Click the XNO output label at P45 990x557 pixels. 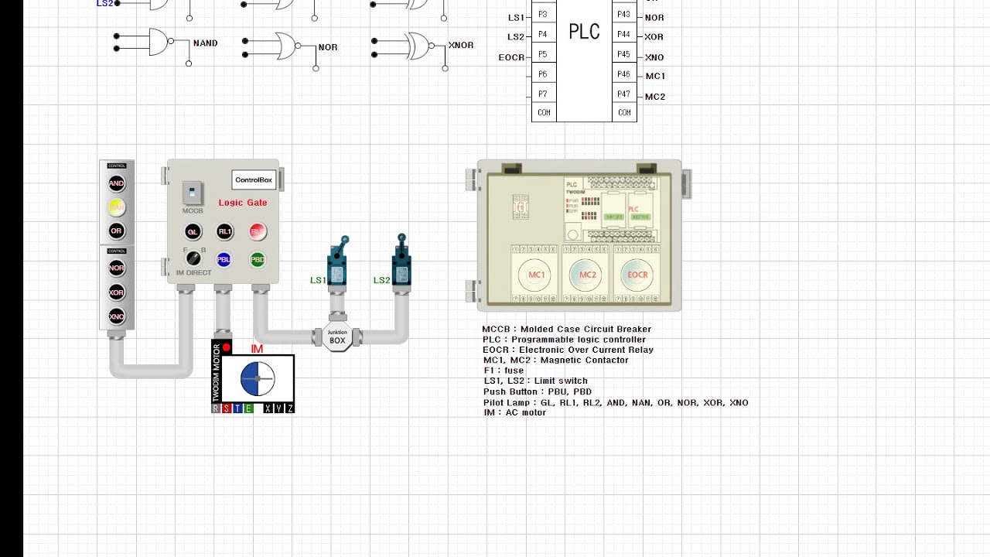654,57
